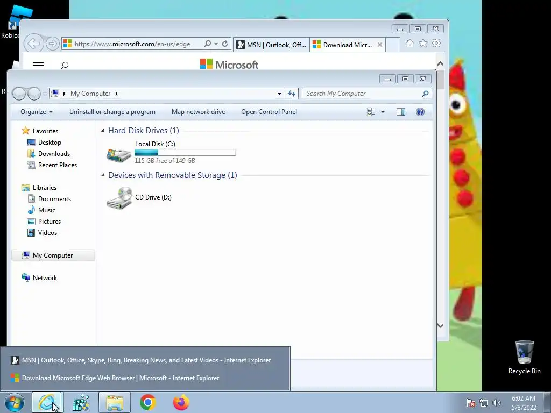Change view using the views icon

[x=371, y=112]
